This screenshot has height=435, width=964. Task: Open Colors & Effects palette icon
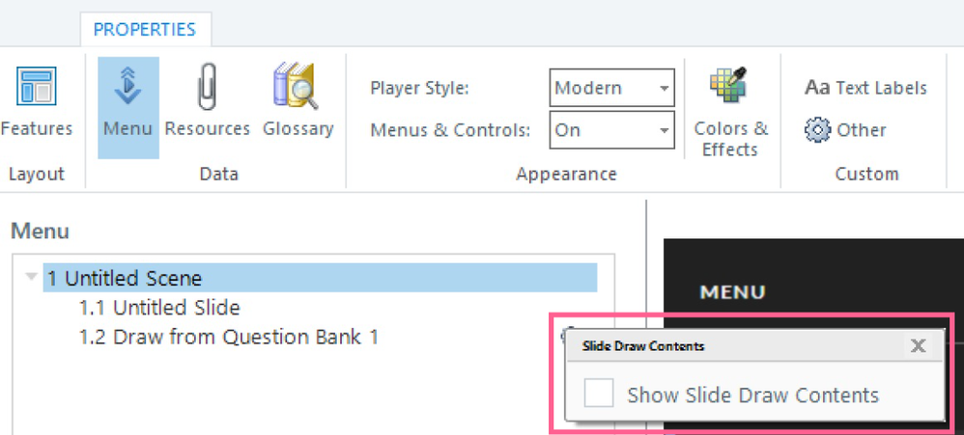(730, 89)
